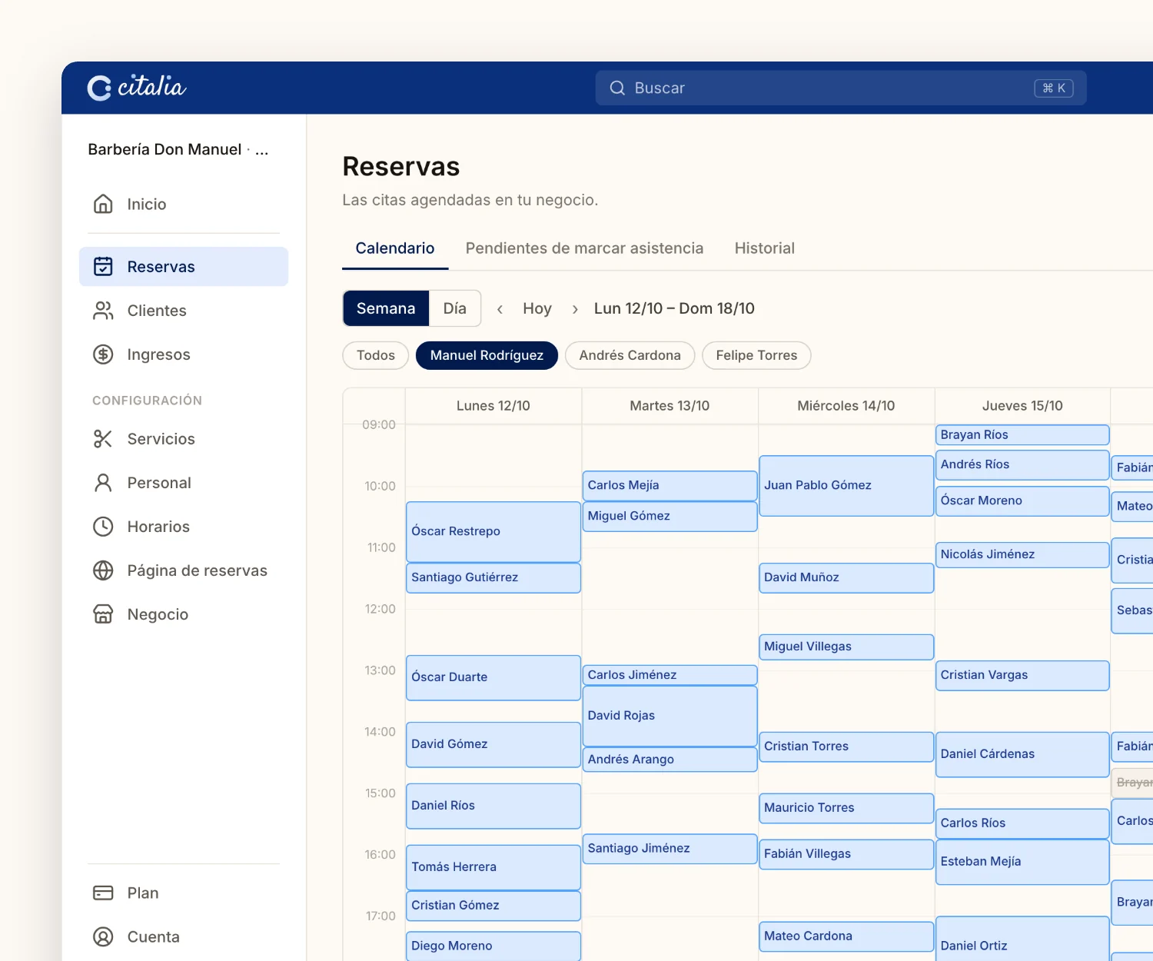Filter by Andrés Cardona
Screen dimensions: 1153x961
[630, 355]
